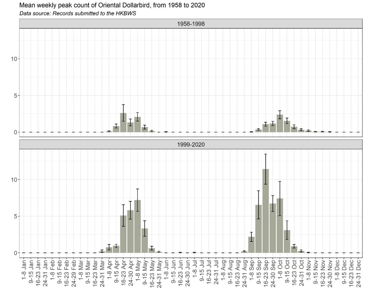Select the 24-30 Apr bar in 1999-2020 panel
365x298 pixels.
tap(131, 231)
